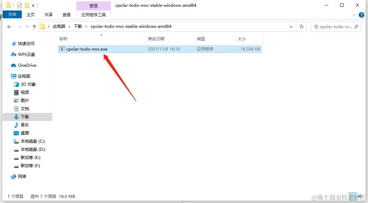368x203 pixels.
Task: Expand the ribbon with the chevron
Action: pyautogui.click(x=354, y=15)
